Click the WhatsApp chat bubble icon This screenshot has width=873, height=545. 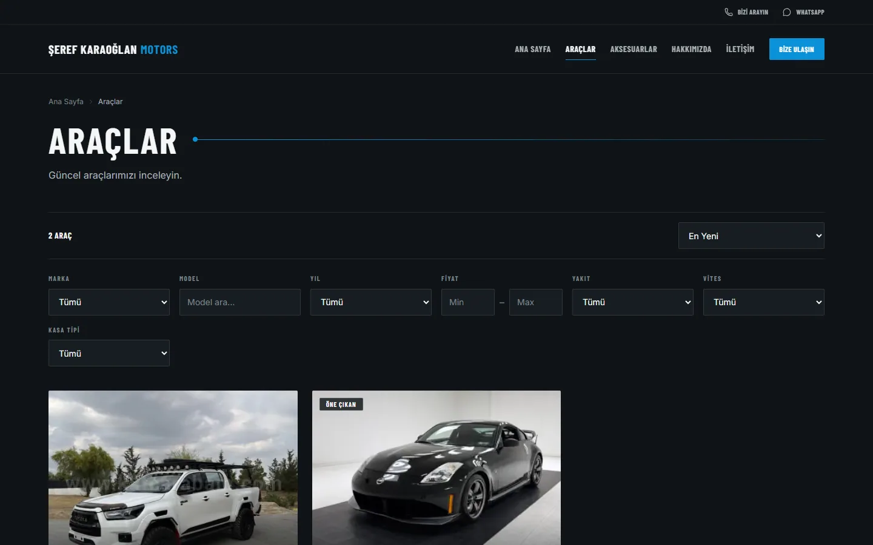tap(787, 12)
